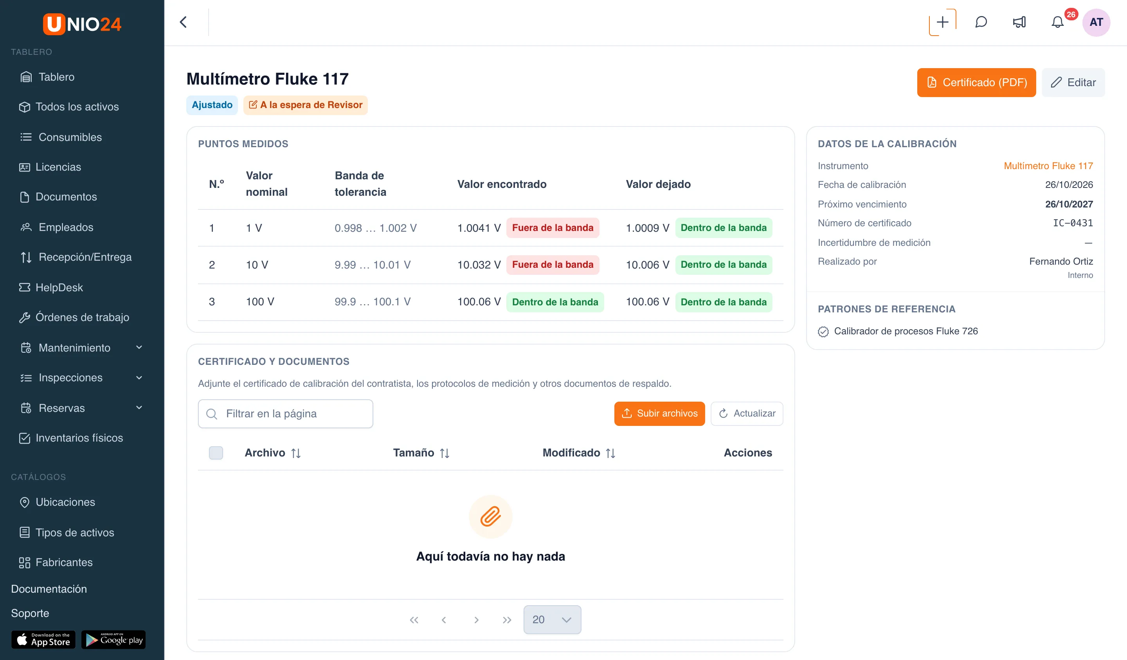Click the UNIO24 logo
This screenshot has height=660, width=1127.
point(82,24)
